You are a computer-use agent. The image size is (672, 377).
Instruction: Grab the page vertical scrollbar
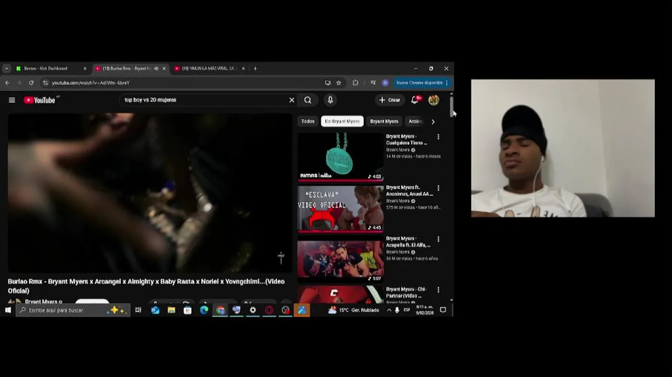451,106
